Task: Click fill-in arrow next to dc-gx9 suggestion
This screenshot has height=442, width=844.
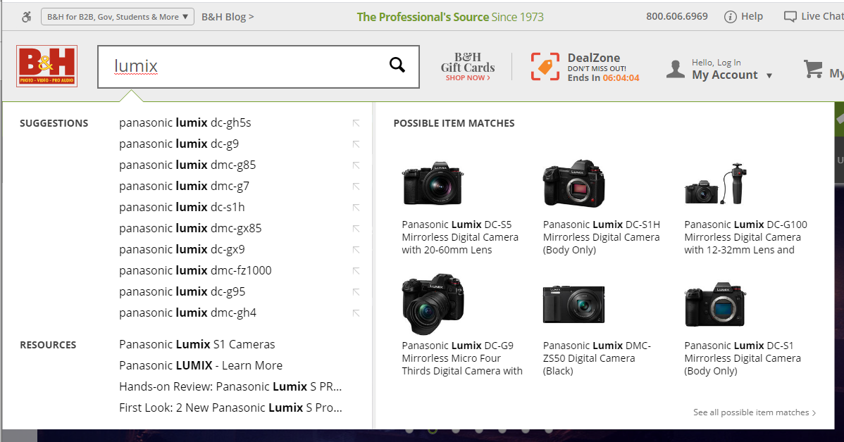Action: coord(356,249)
